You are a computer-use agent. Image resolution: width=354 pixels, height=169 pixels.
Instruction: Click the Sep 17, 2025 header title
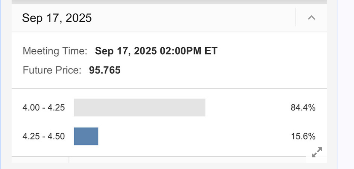57,18
